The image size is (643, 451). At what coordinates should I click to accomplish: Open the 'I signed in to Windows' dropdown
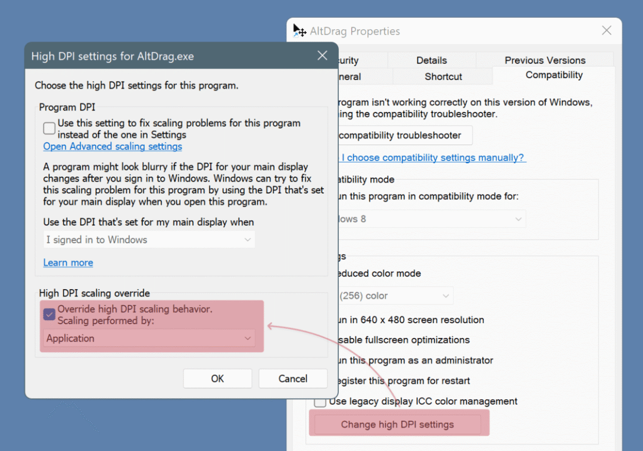[x=149, y=240]
